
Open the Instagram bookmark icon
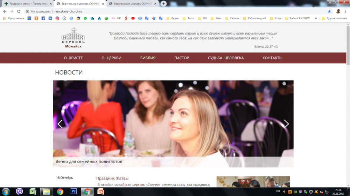coord(57,18)
